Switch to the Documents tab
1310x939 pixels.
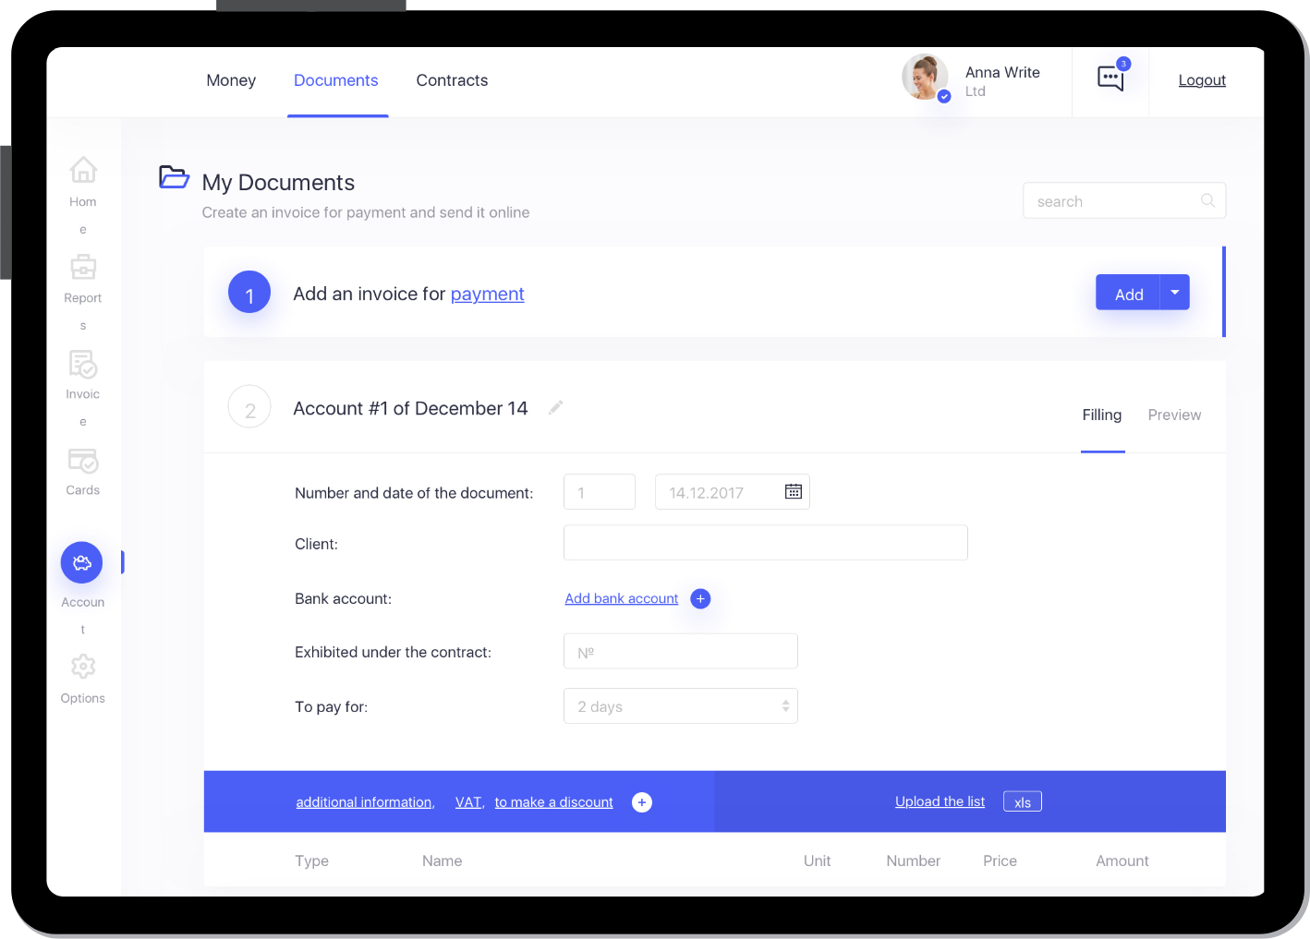336,80
